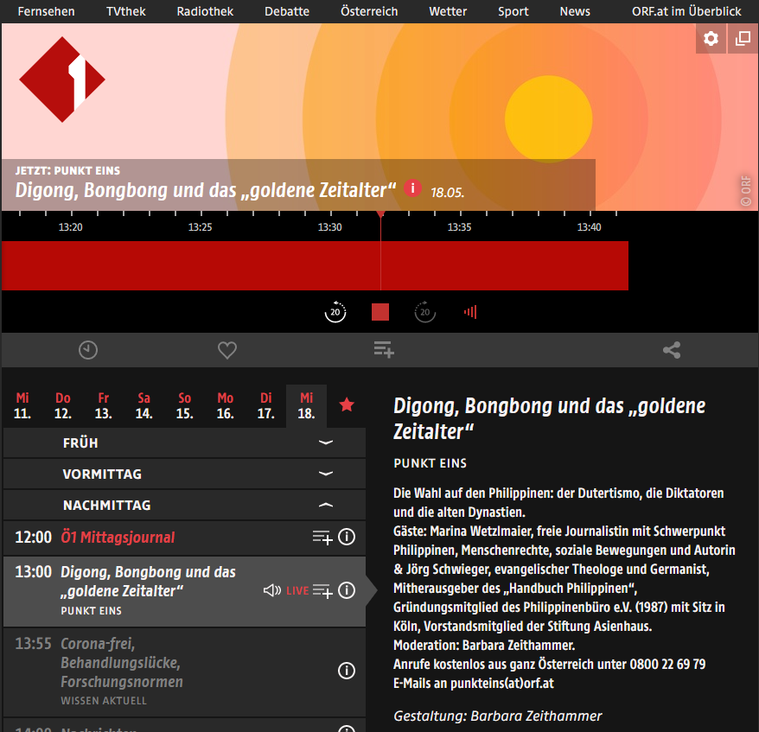
Task: Click the LIVE label on current programme
Action: (x=297, y=591)
